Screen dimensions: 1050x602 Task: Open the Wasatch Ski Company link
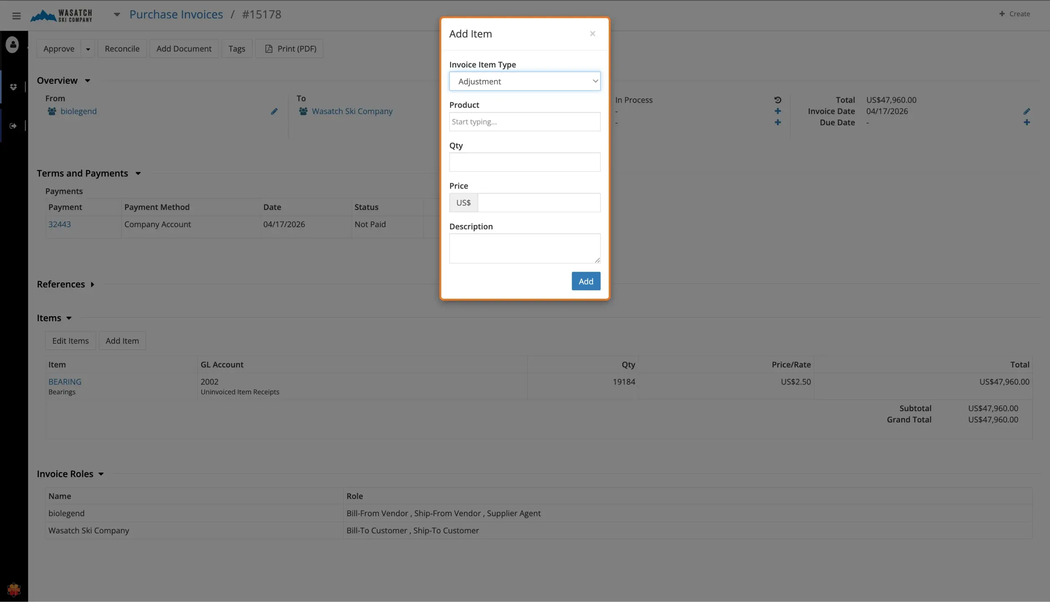[352, 111]
